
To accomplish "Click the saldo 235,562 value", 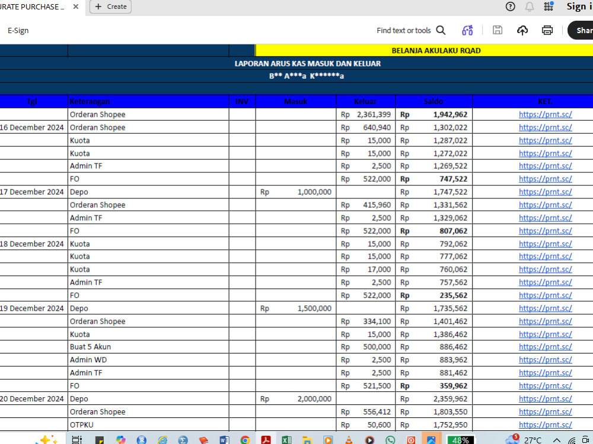I will (x=453, y=295).
